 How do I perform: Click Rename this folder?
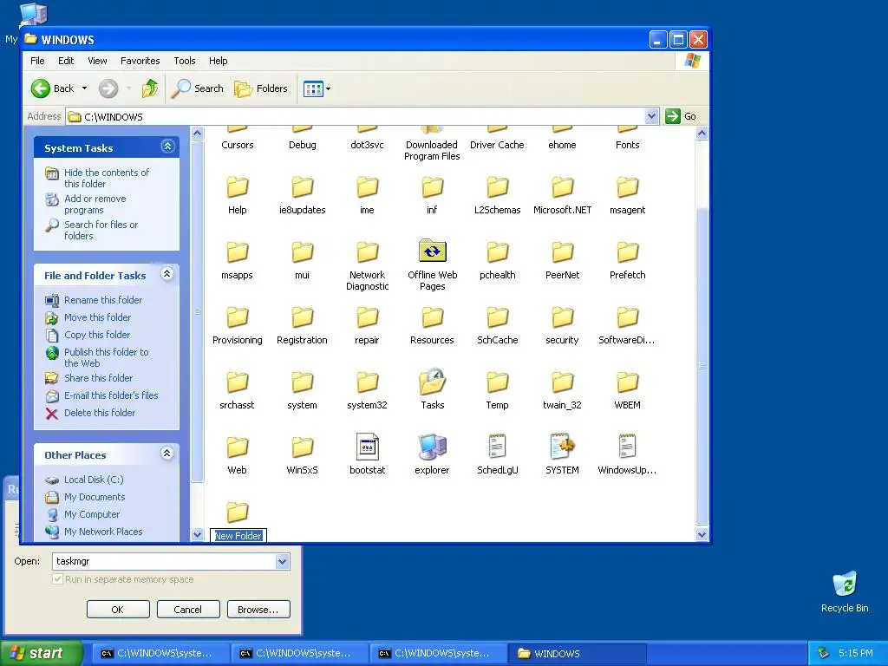click(x=103, y=300)
